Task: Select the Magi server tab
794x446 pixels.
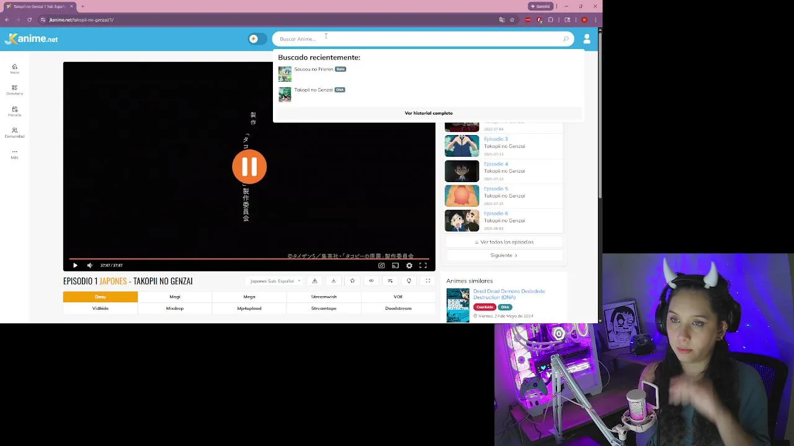Action: (x=175, y=297)
